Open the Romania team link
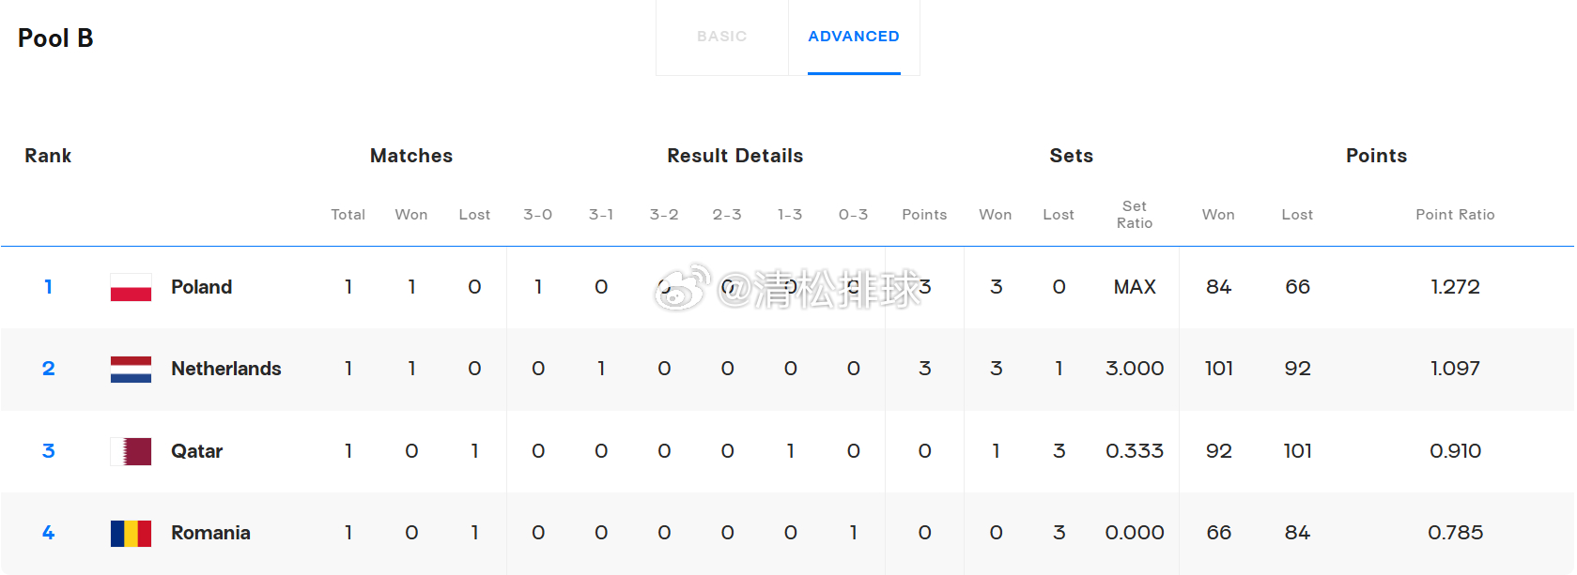This screenshot has height=575, width=1577. coord(210,533)
